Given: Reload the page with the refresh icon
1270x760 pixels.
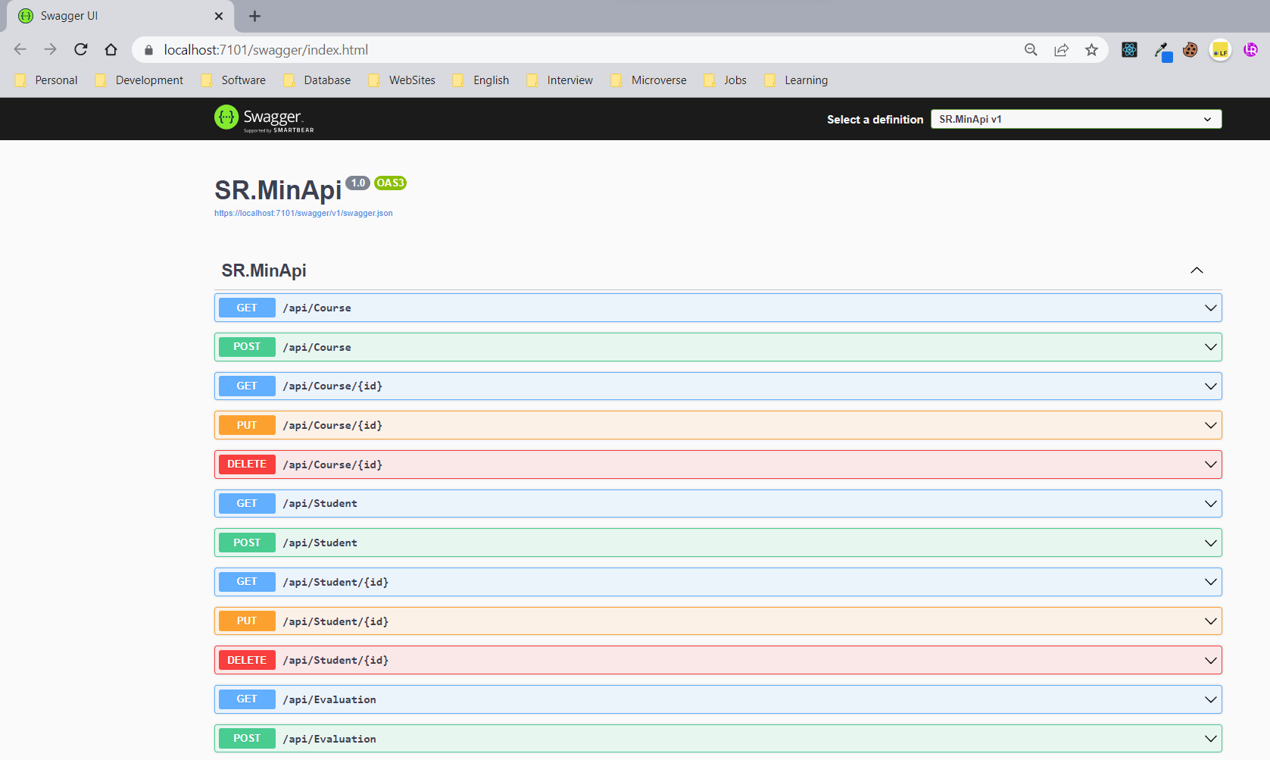Looking at the screenshot, I should [x=80, y=49].
